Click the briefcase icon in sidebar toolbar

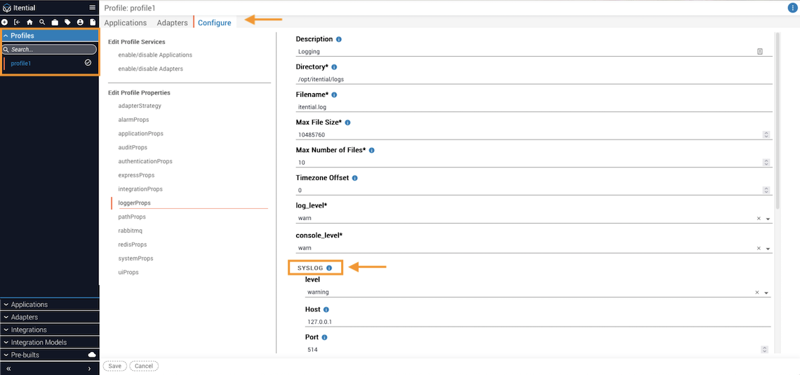55,22
